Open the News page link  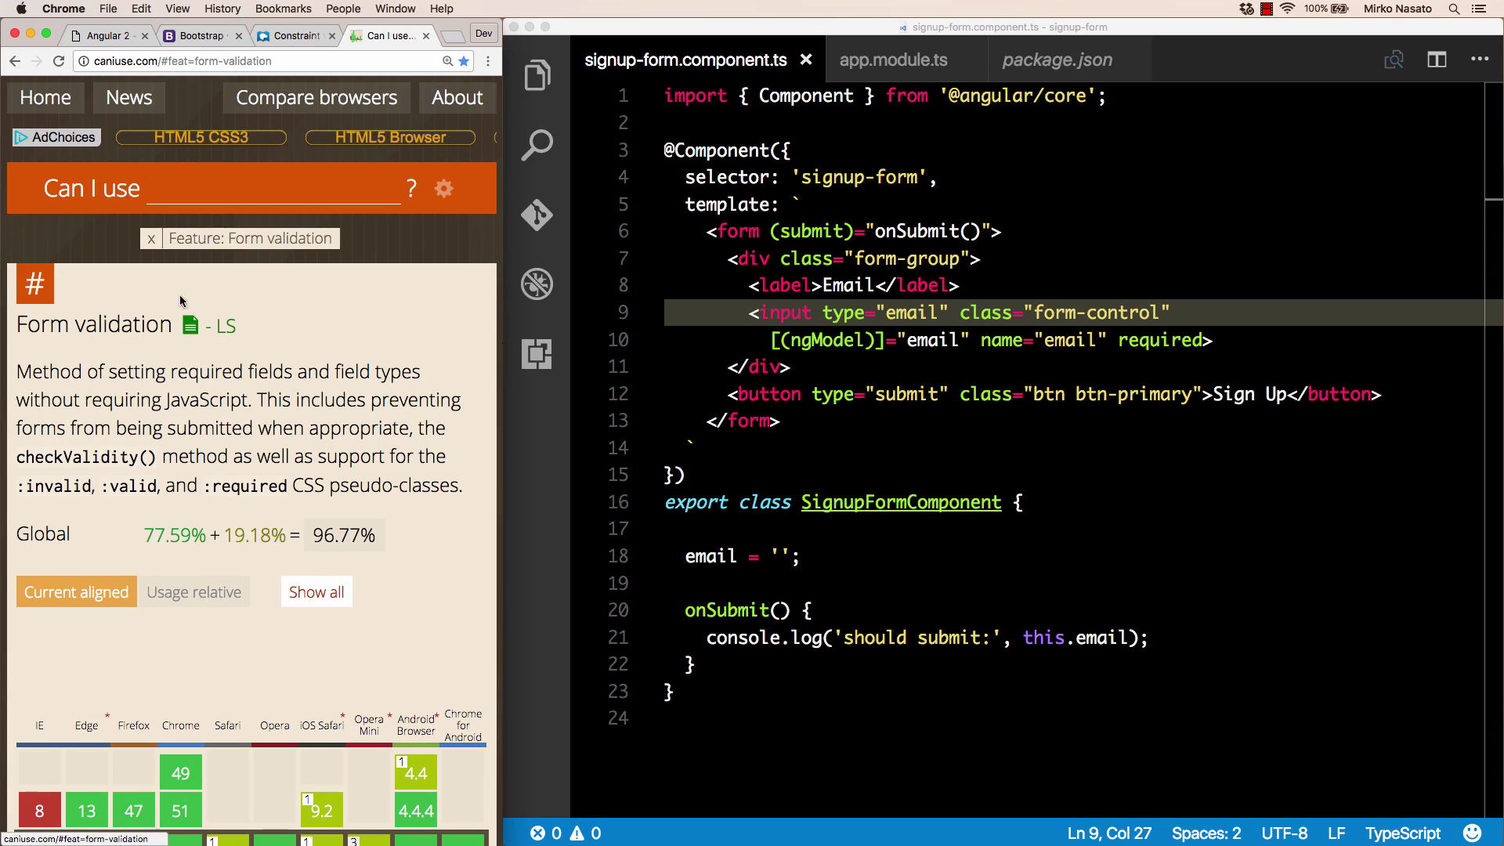[x=129, y=98]
